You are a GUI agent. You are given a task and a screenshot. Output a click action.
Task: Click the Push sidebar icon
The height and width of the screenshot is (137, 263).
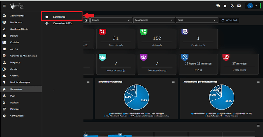coord(4,96)
